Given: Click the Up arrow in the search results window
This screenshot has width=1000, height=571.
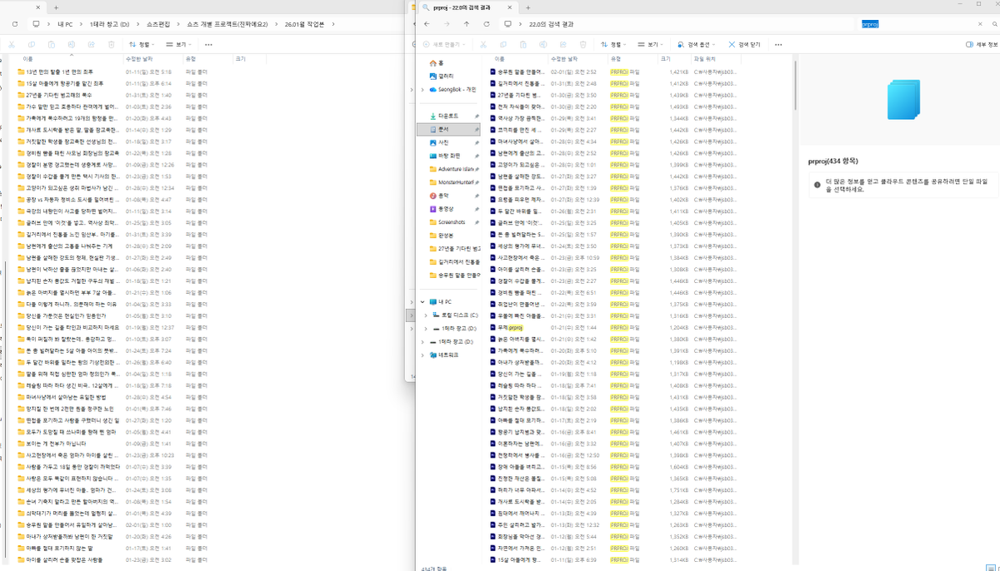Looking at the screenshot, I should point(466,23).
